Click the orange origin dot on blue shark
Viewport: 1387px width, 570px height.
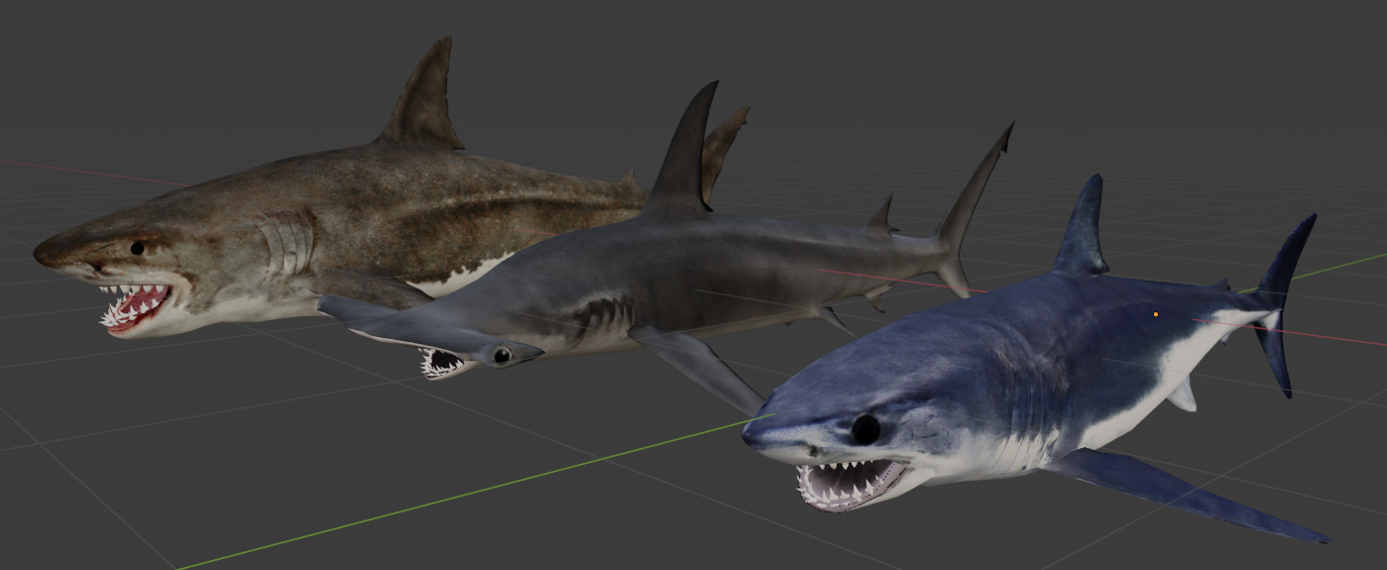1156,314
